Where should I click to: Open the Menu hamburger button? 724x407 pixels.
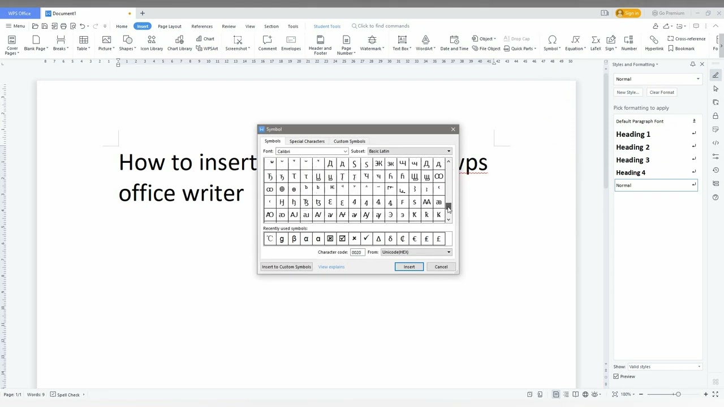[15, 26]
